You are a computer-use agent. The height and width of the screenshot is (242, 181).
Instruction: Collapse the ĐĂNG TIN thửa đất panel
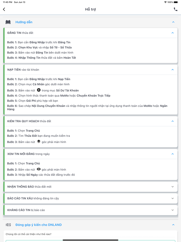(x=172, y=33)
